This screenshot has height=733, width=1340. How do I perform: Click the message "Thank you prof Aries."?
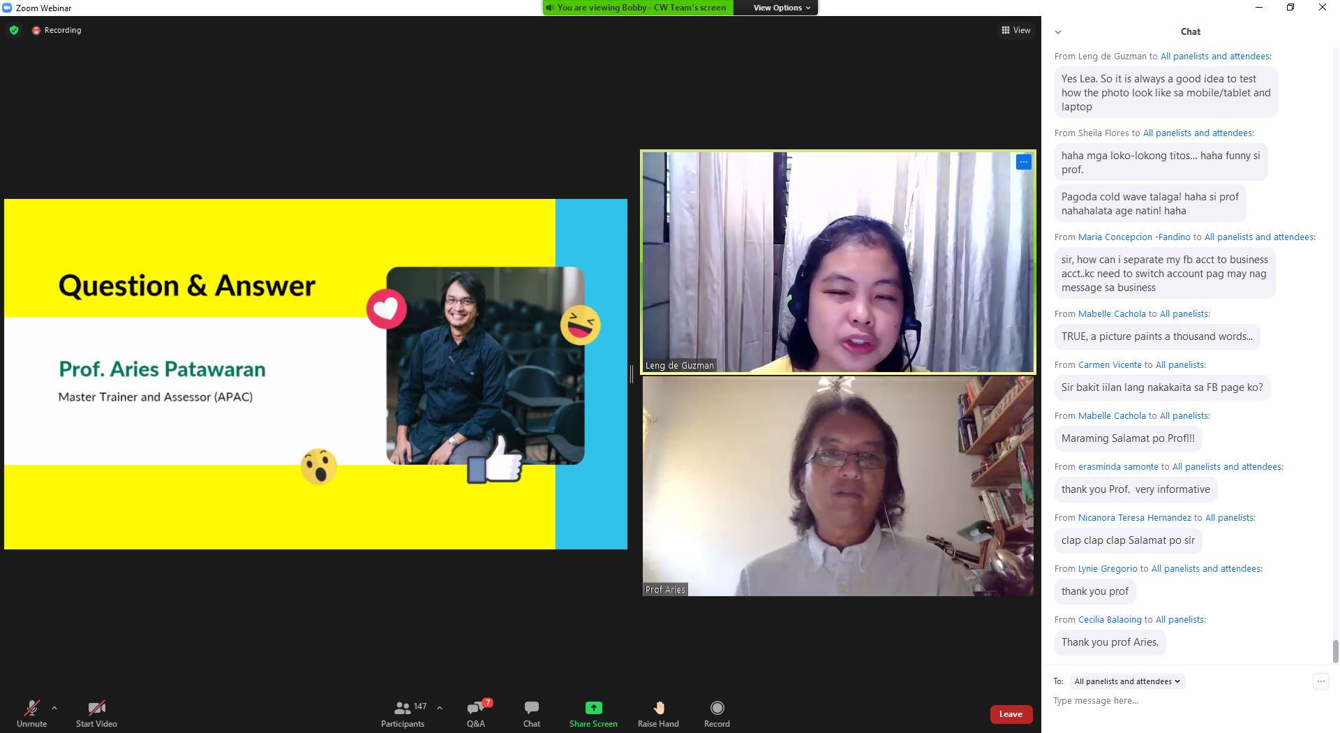coord(1110,642)
